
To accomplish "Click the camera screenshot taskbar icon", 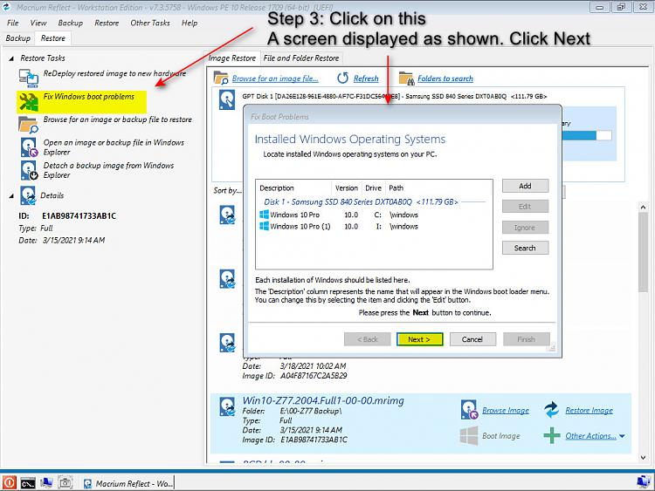I will pyautogui.click(x=65, y=482).
